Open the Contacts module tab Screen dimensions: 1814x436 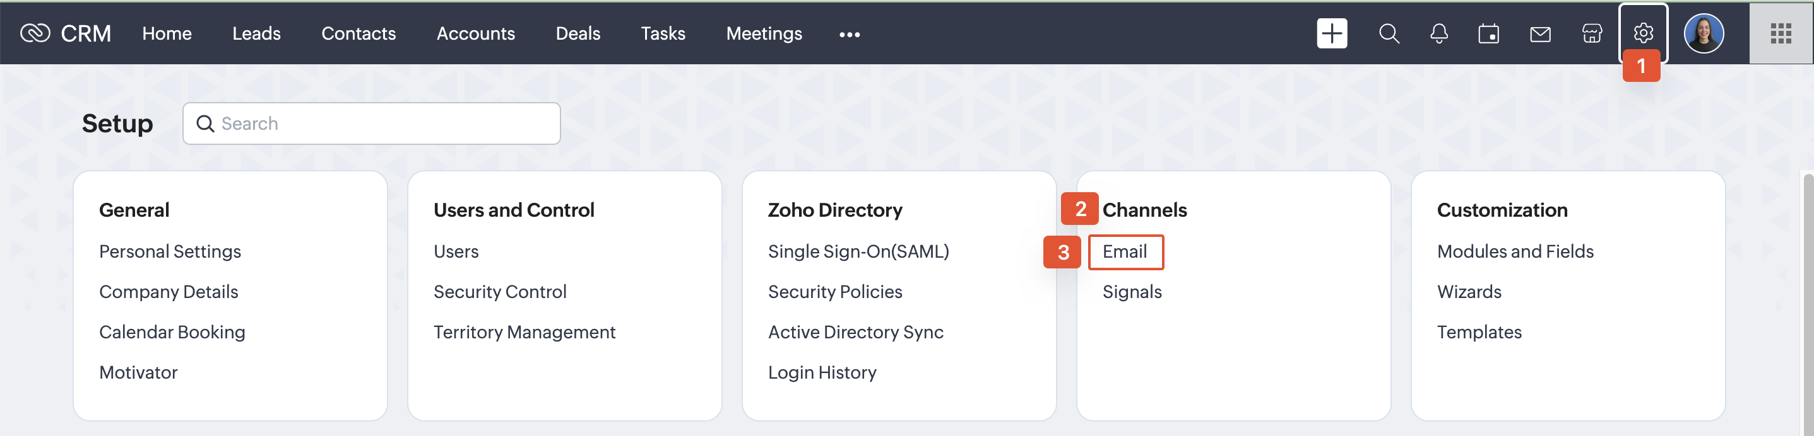tap(359, 33)
